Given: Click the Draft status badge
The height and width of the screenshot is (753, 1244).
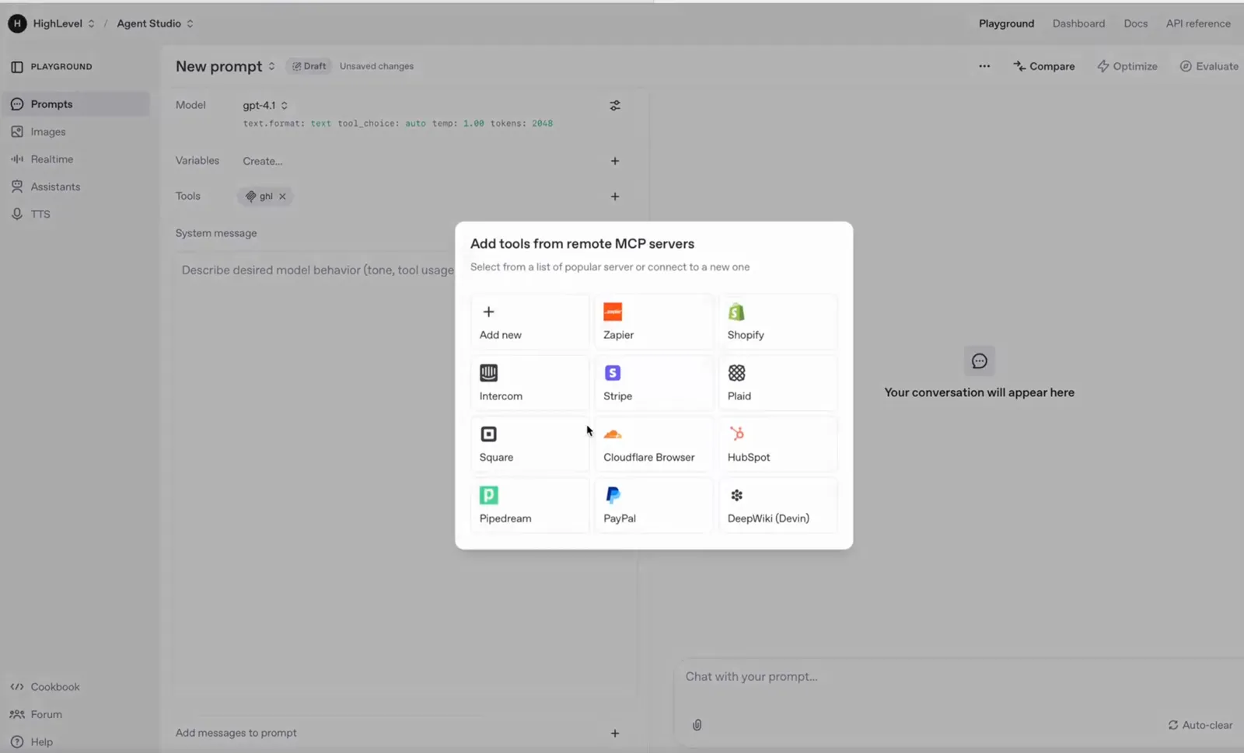Looking at the screenshot, I should [x=309, y=66].
